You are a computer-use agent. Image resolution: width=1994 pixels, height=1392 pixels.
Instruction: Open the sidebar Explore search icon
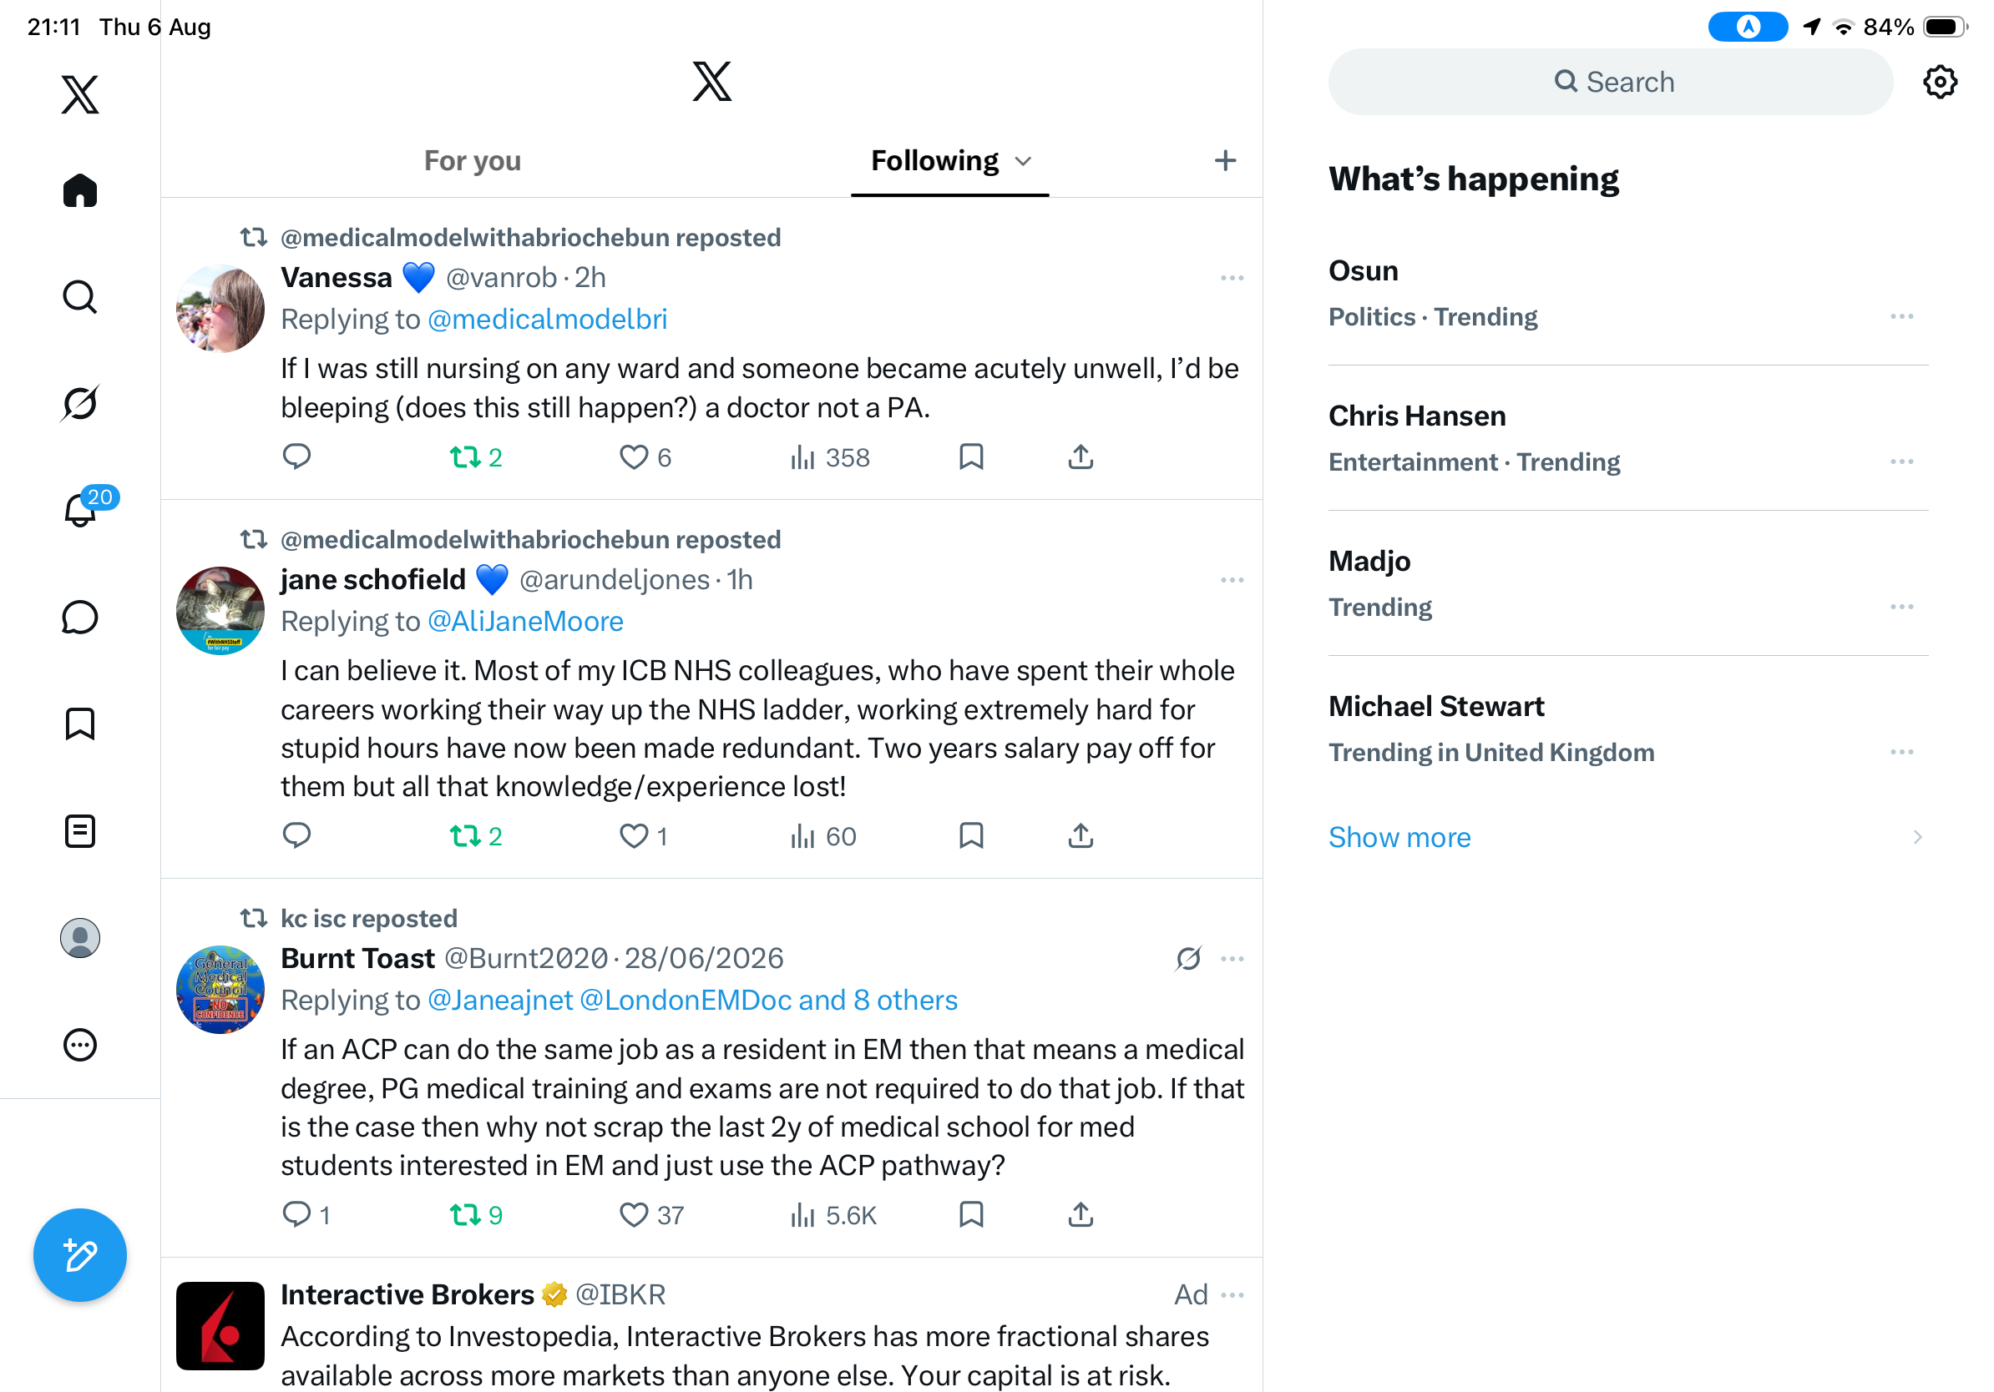(x=80, y=297)
